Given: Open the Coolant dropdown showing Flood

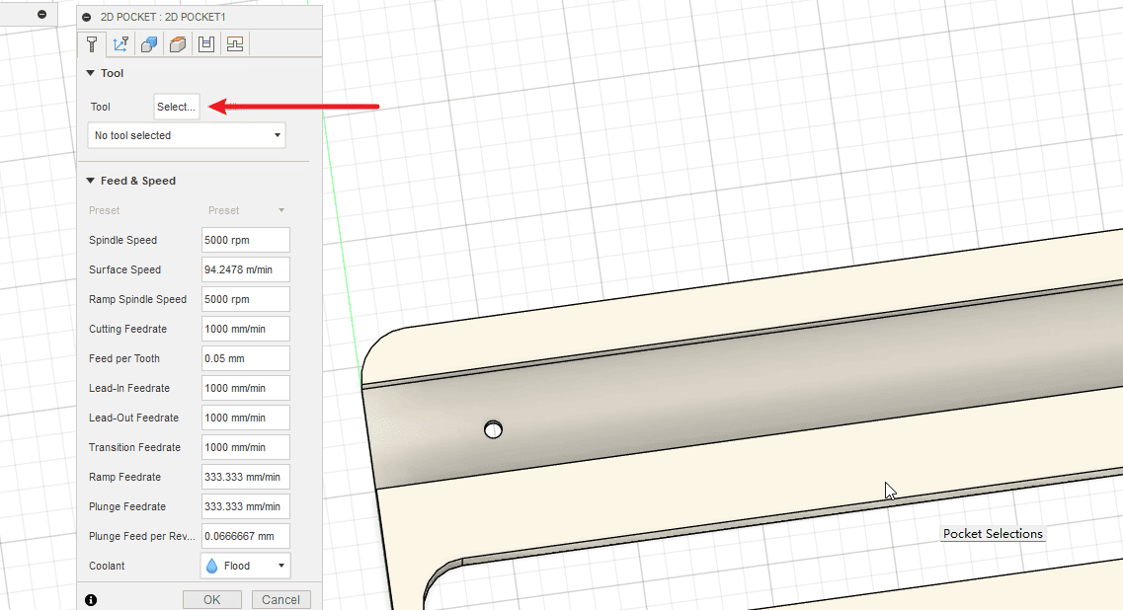Looking at the screenshot, I should click(245, 566).
